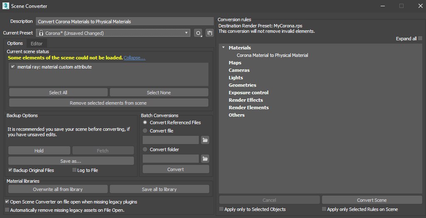
Task: Click the Convert file path field
Action: [x=171, y=140]
